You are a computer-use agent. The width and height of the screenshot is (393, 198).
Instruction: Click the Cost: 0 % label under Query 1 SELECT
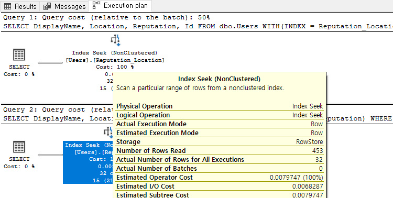point(19,74)
